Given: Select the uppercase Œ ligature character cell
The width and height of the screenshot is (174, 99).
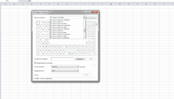Looking at the screenshot, I should pyautogui.click(x=69, y=54).
